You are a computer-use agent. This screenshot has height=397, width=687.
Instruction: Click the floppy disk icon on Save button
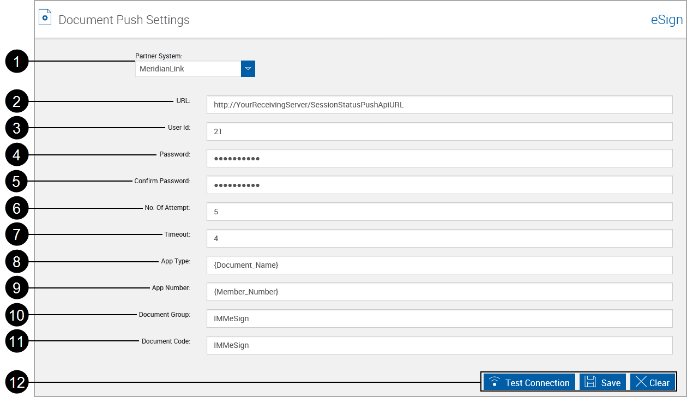click(590, 382)
